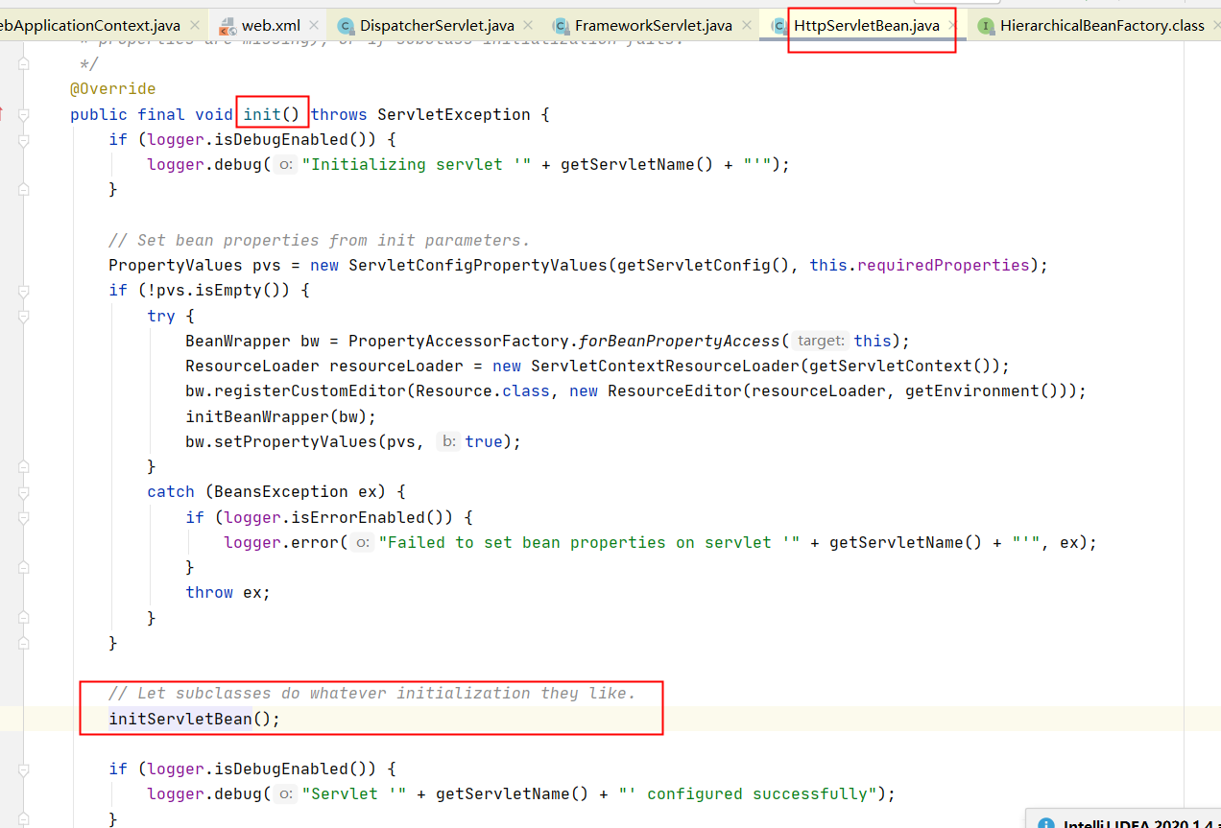Viewport: 1221px width, 828px height.
Task: Click setPropertyValues method call
Action: [x=295, y=441]
